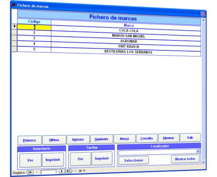This screenshot has height=177, width=217.
Task: Click app icon in title bar
Action: [14, 5]
